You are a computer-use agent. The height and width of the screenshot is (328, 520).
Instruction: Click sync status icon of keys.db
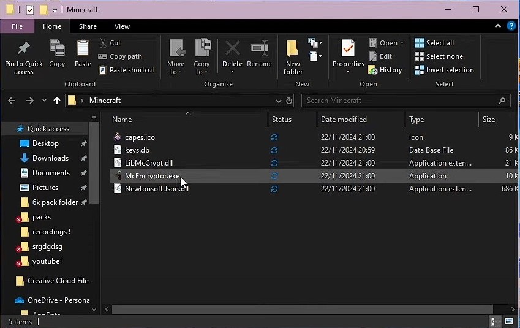pyautogui.click(x=274, y=150)
